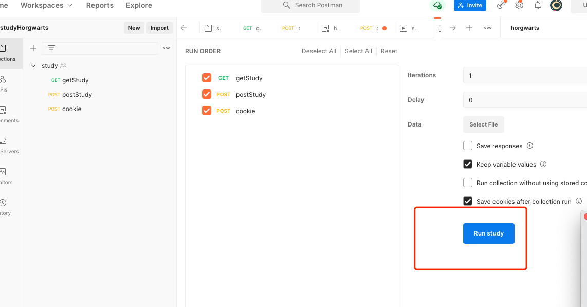Click the Search Postman field
The image size is (587, 307).
(310, 5)
